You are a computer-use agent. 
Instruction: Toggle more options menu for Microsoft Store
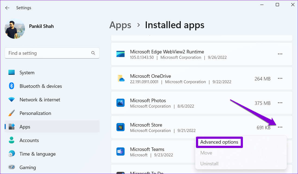pos(280,127)
